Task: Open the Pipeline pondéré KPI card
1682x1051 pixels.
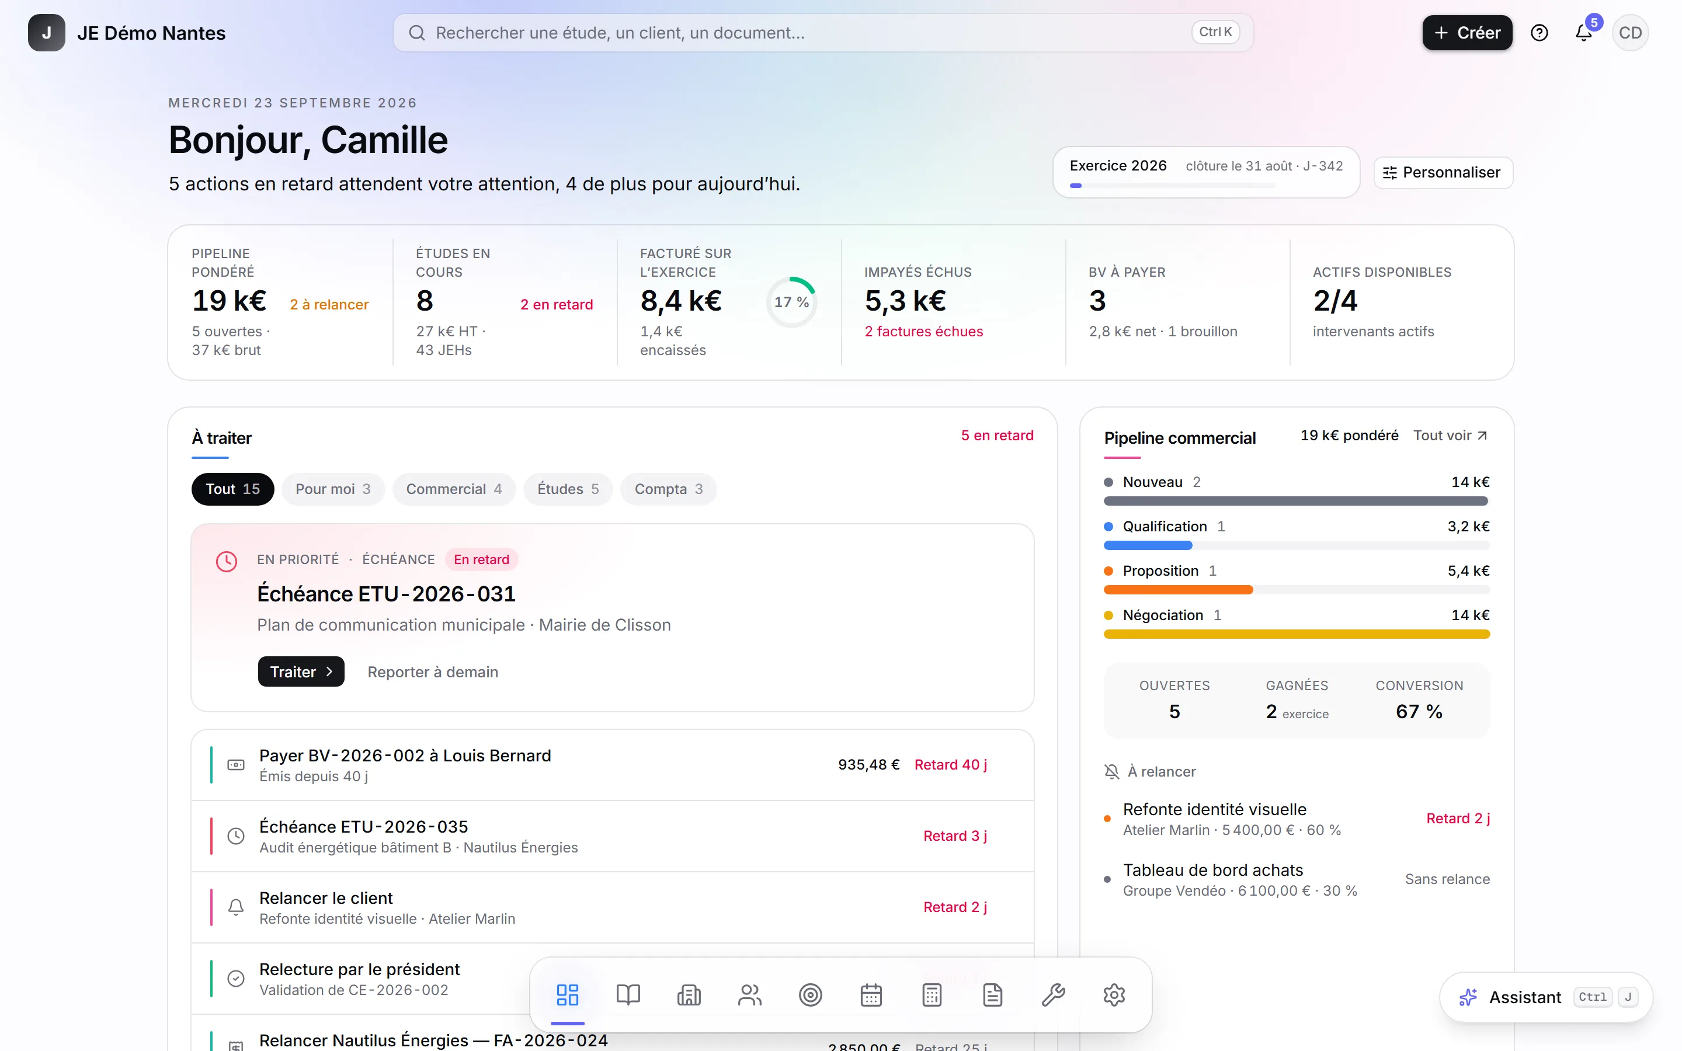Action: (280, 302)
